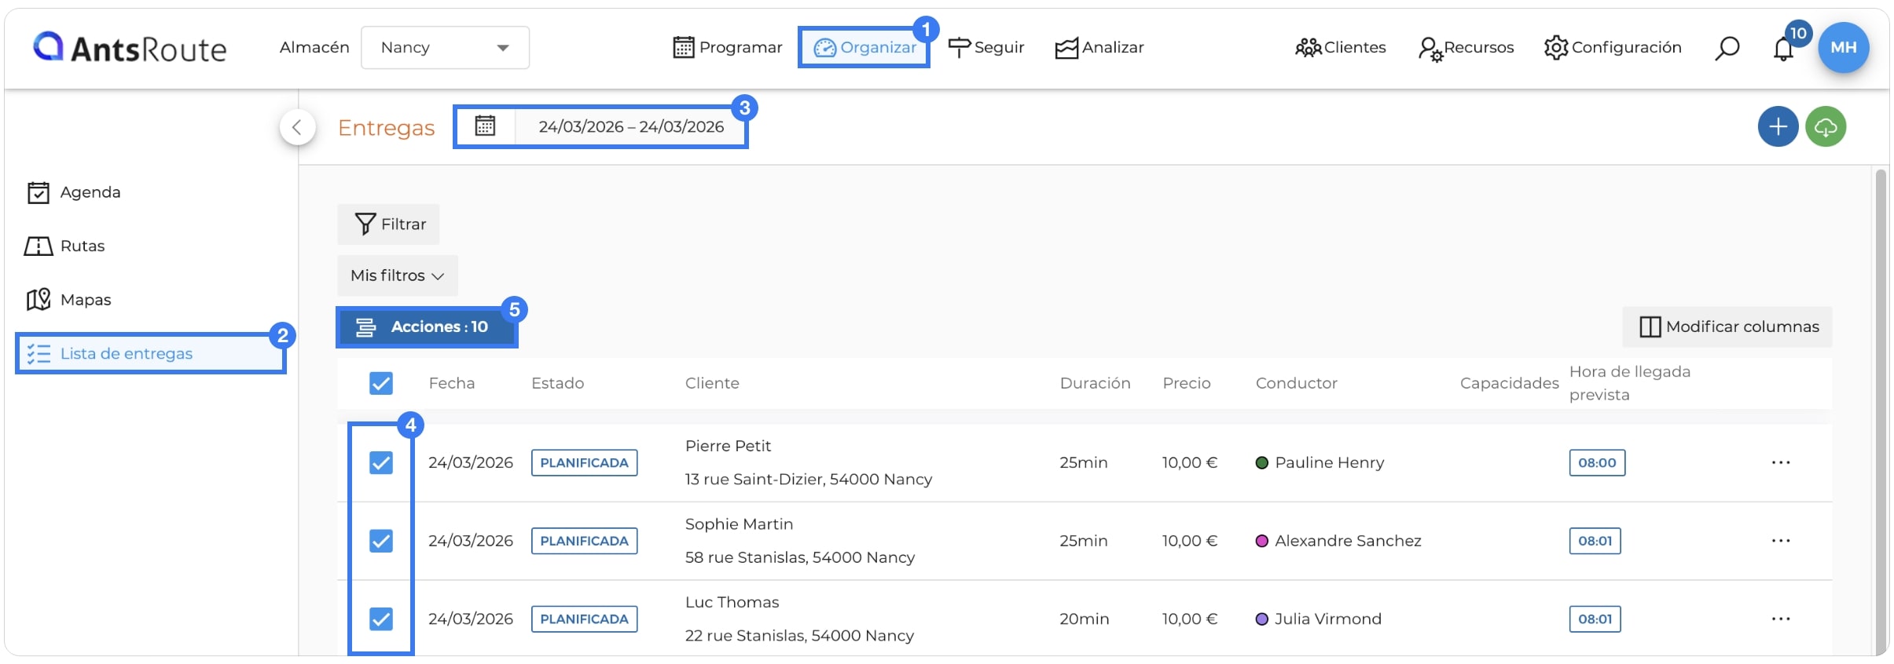The image size is (1894, 664).
Task: Edit the 24/03/2026 date range field
Action: [x=630, y=126]
